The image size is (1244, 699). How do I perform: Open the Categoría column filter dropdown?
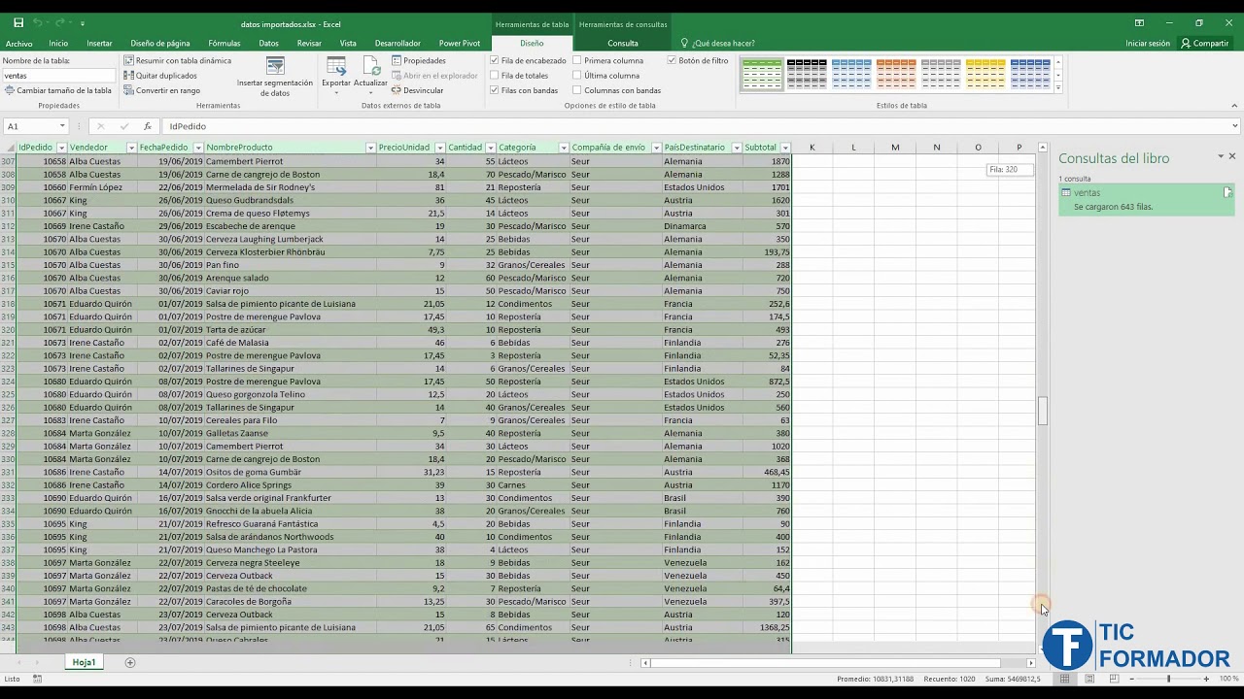(x=564, y=148)
